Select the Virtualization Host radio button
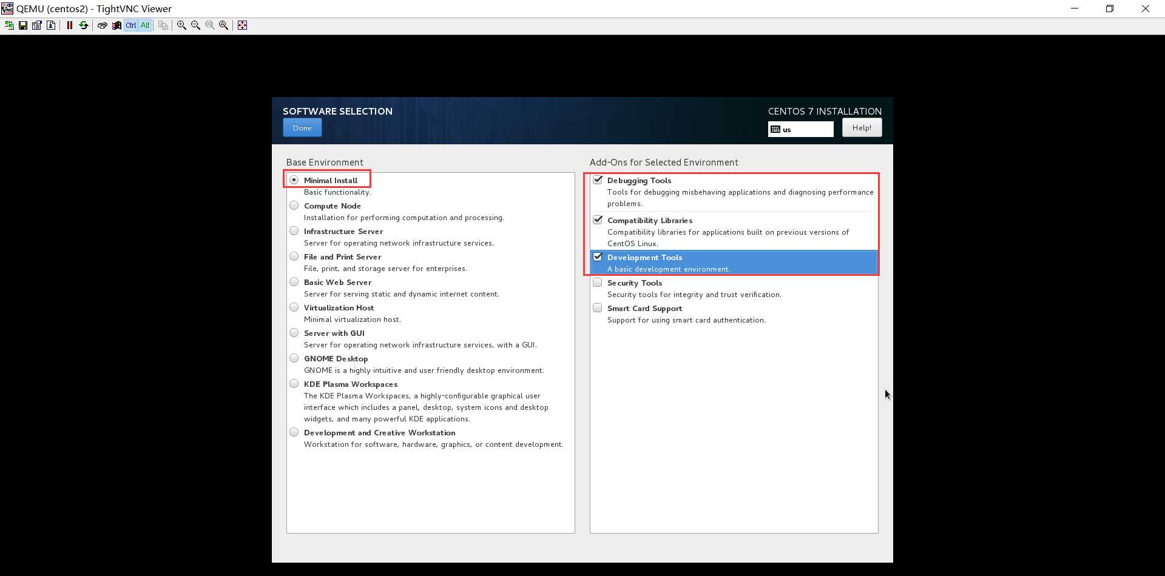 [294, 307]
